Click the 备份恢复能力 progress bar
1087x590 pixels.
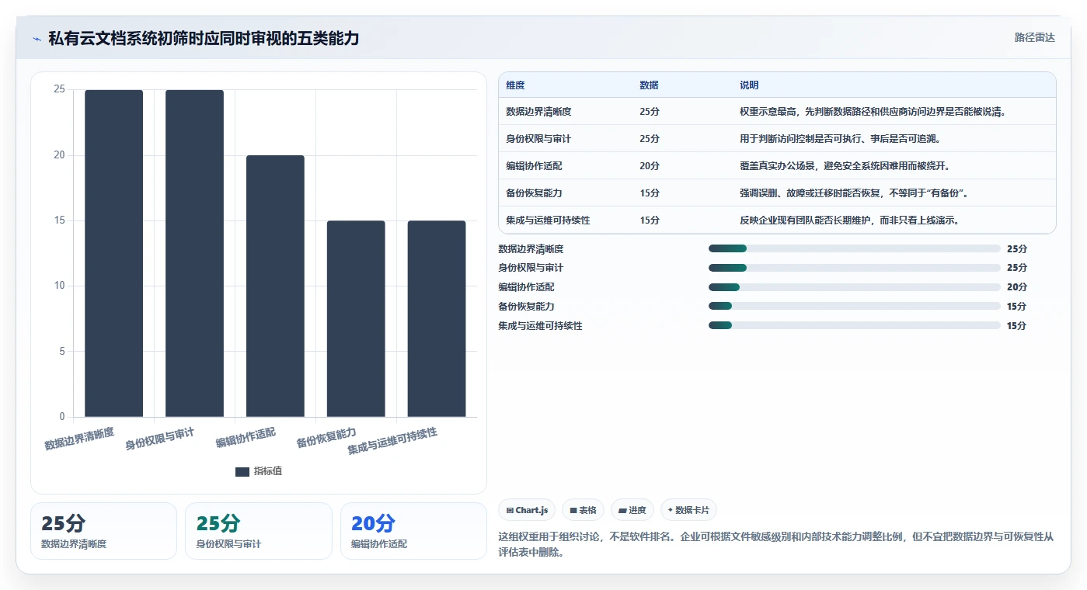click(x=854, y=306)
